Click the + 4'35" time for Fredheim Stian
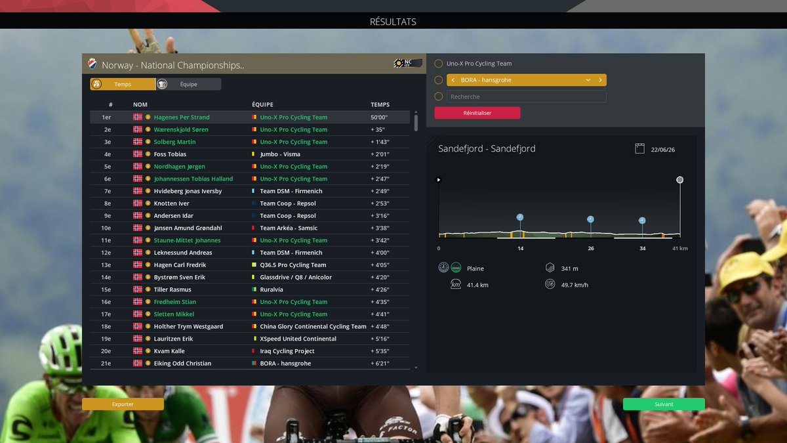Image resolution: width=787 pixels, height=443 pixels. pos(380,302)
